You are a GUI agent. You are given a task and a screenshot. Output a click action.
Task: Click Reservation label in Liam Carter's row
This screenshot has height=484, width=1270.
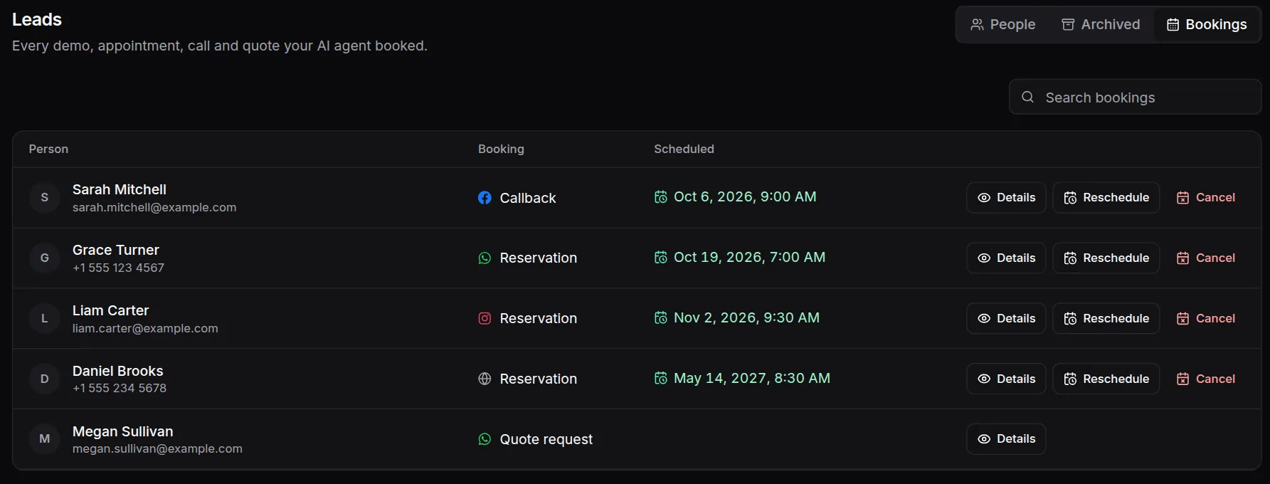point(539,318)
